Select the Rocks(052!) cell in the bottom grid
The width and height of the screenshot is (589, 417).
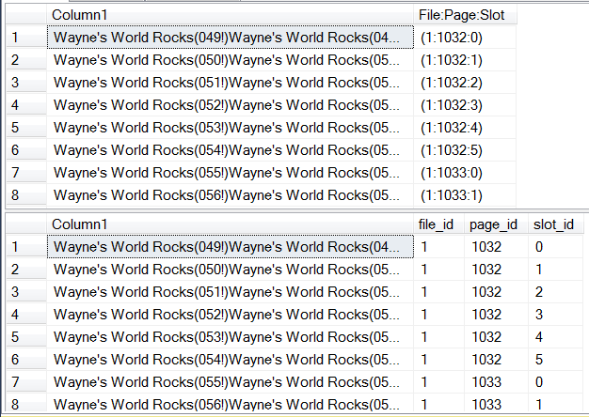pyautogui.click(x=230, y=315)
